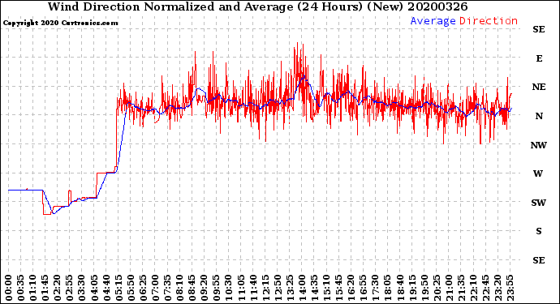Viewport: 560px width, 304px height.
Task: Click the 13:25 time axis label
Action: pyautogui.click(x=290, y=288)
